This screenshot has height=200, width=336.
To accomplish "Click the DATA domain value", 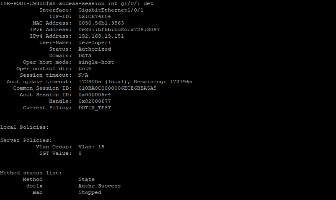I will pyautogui.click(x=85, y=56).
